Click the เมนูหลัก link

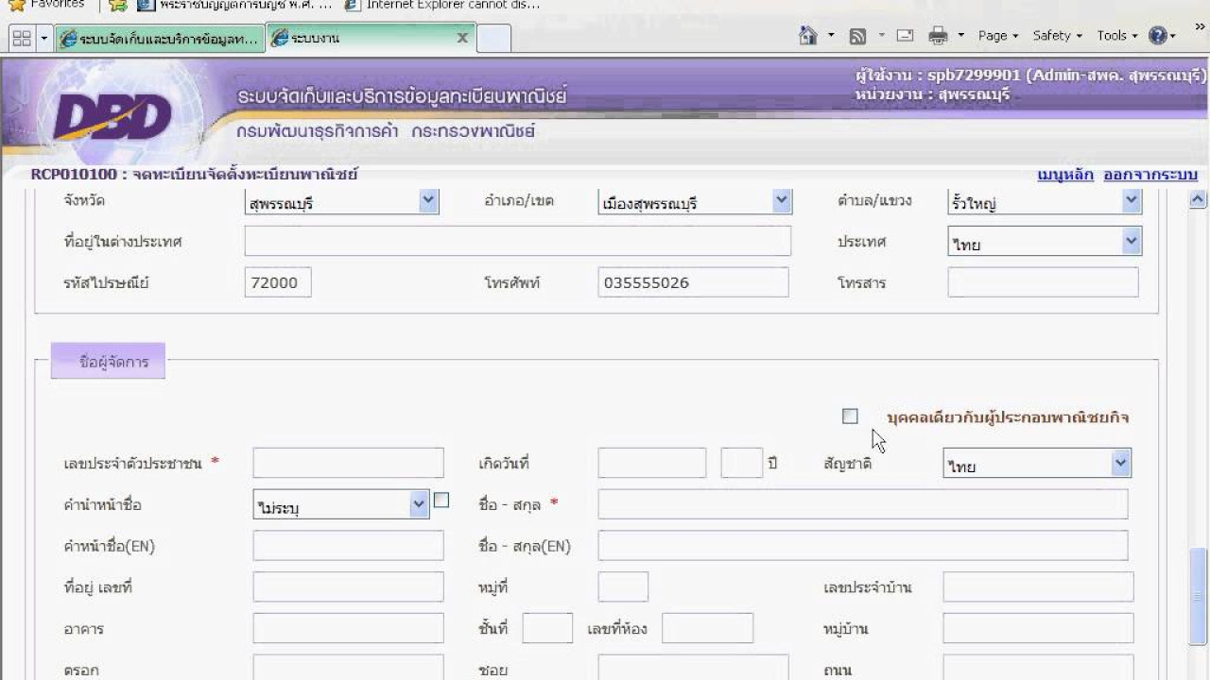point(1065,175)
